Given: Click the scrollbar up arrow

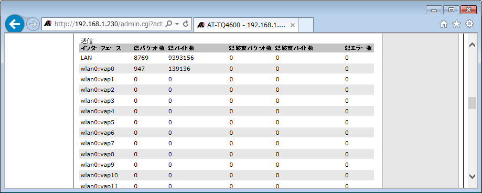Looking at the screenshot, I should (472, 45).
